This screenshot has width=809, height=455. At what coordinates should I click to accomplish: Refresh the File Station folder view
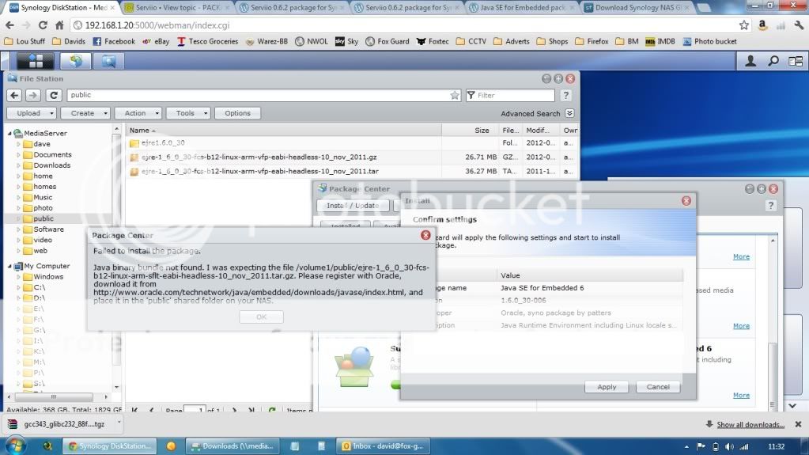pos(54,95)
